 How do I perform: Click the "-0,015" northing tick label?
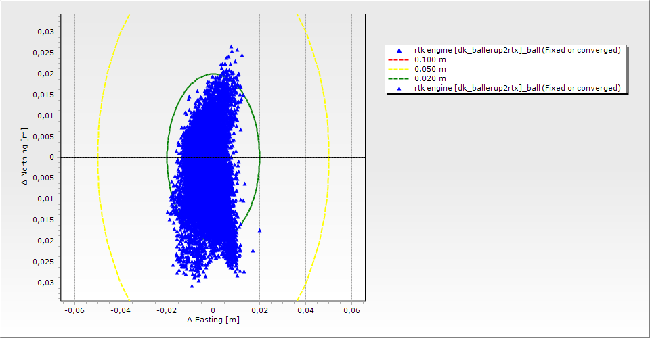pyautogui.click(x=42, y=220)
